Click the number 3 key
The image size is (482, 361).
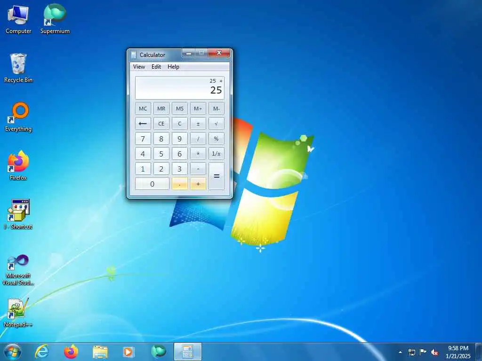180,169
